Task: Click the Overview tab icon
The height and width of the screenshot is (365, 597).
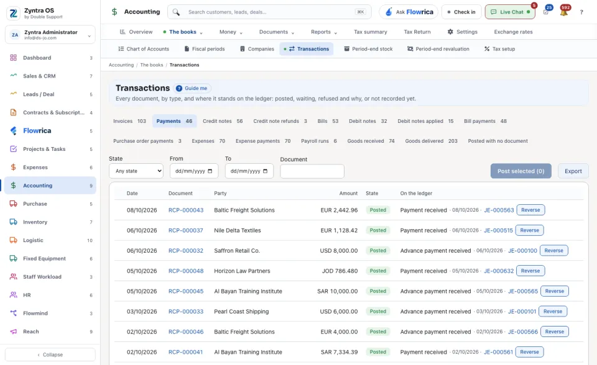Action: [123, 32]
